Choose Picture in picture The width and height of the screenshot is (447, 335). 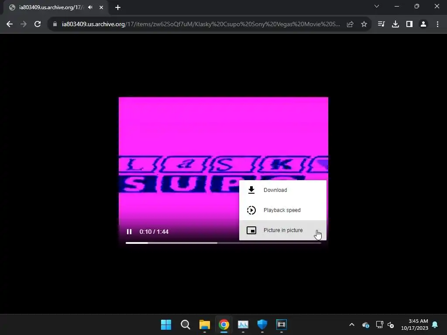pos(283,230)
